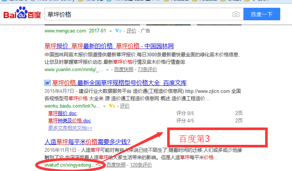Image resolution: width=292 pixels, height=171 pixels.
Task: Expand dropdown arrow next to vivaturf.cn link
Action: (x=99, y=165)
